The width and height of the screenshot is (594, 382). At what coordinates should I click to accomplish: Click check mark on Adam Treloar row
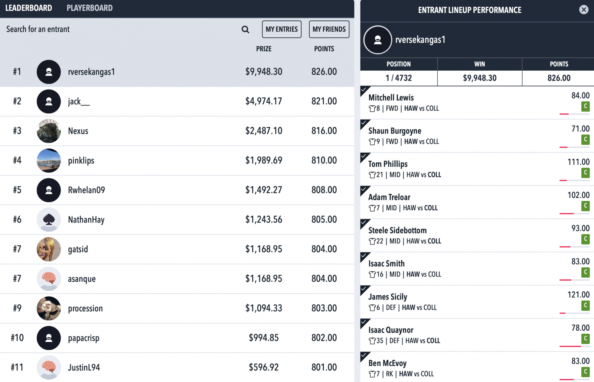point(365,190)
